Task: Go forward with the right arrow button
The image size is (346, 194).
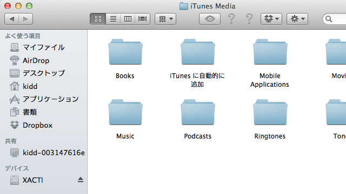Action: pos(26,19)
